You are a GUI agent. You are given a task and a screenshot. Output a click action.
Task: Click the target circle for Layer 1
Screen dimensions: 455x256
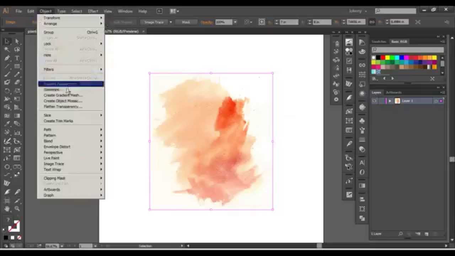tap(435, 101)
